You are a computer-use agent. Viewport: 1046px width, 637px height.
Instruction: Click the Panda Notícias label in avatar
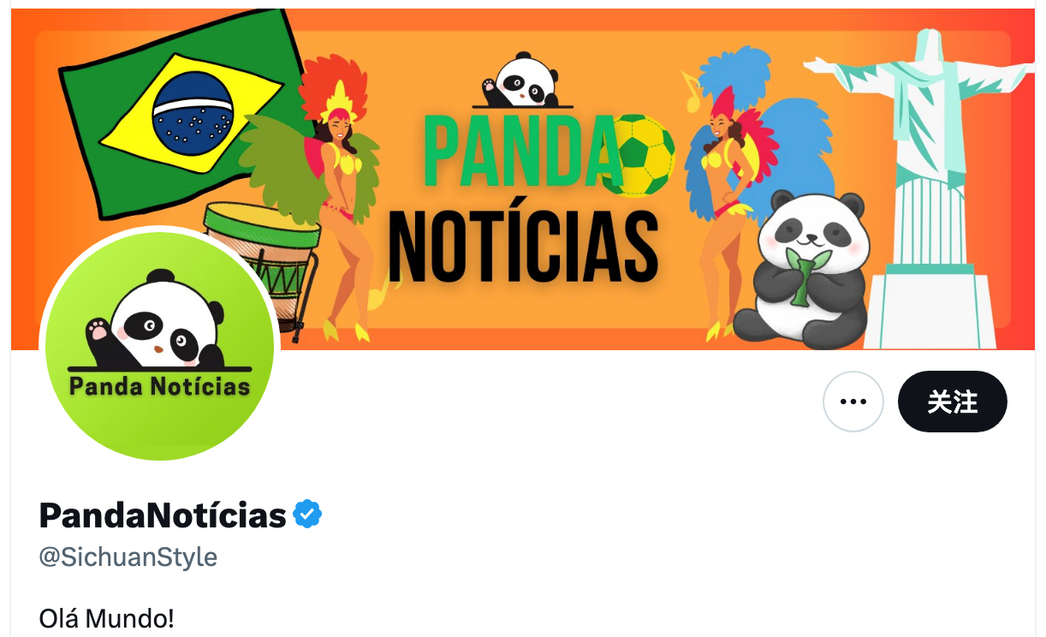(159, 386)
